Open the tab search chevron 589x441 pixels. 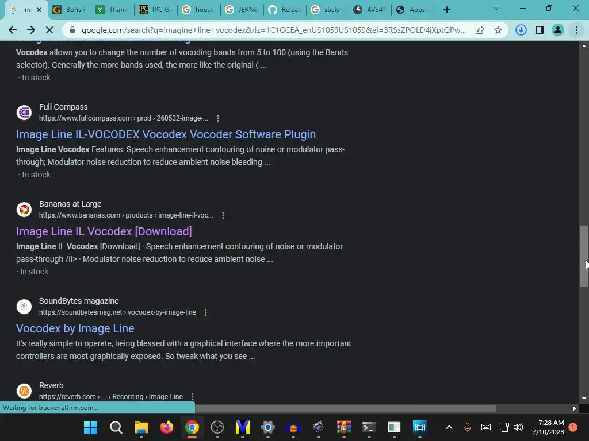click(496, 8)
